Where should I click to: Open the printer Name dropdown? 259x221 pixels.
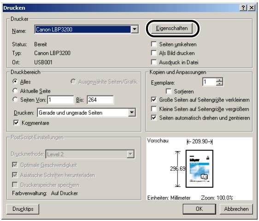pos(135,29)
